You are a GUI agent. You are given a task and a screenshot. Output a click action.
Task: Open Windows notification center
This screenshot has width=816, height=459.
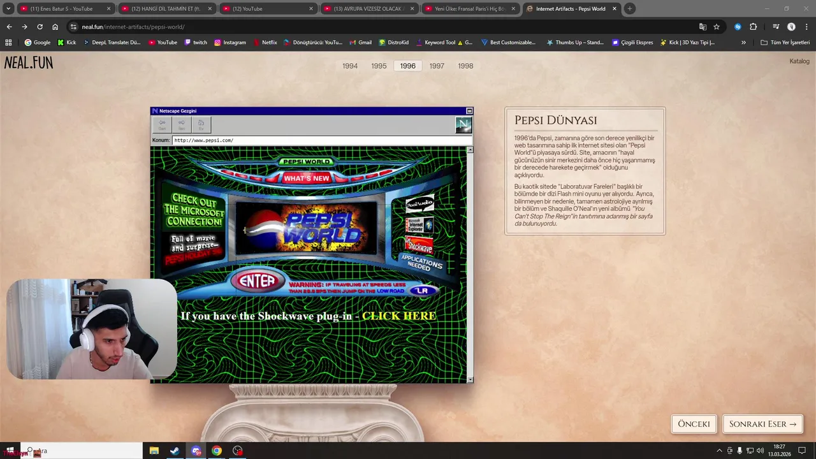[x=802, y=451]
